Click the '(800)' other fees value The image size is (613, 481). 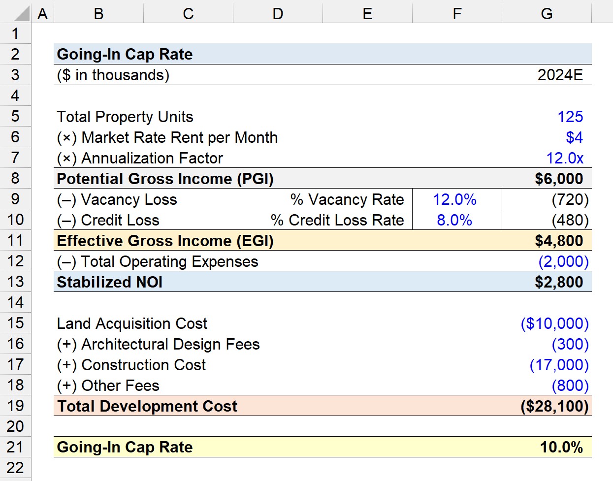coord(570,385)
